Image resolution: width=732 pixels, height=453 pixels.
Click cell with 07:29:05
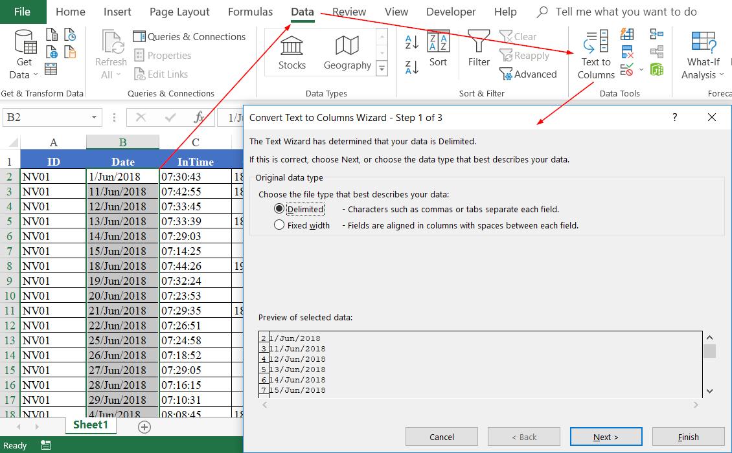point(195,370)
